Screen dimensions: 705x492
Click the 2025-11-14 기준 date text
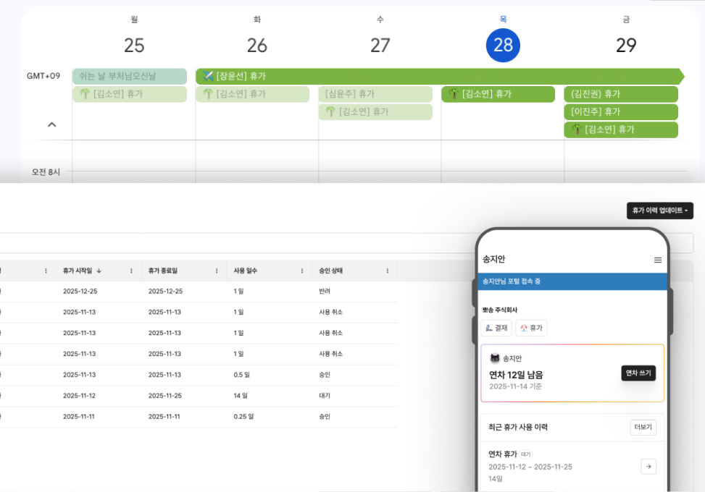click(x=515, y=386)
